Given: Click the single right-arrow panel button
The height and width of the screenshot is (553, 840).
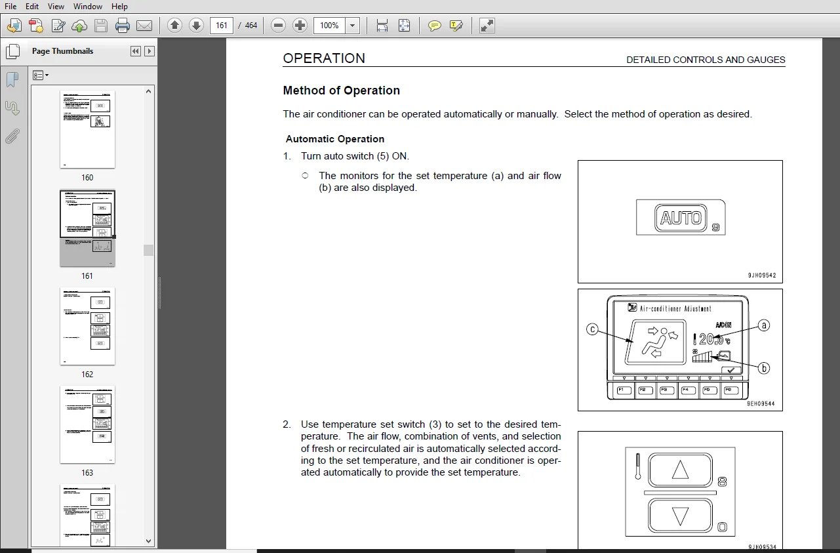Looking at the screenshot, I should pos(150,51).
